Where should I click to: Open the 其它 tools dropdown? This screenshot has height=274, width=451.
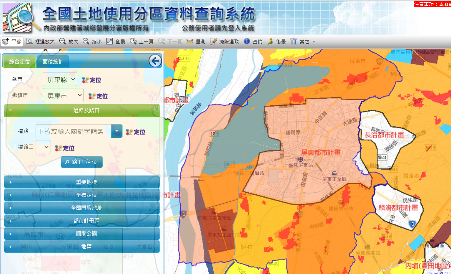[x=303, y=41]
